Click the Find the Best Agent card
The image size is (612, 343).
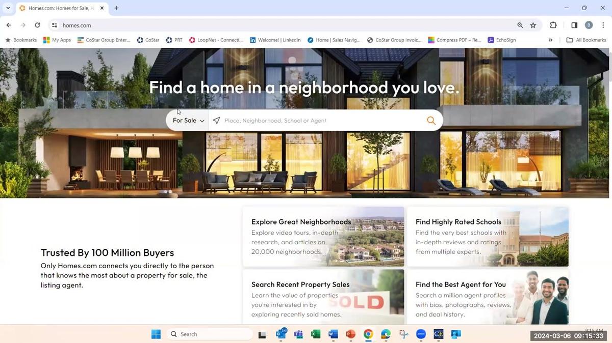click(x=488, y=298)
